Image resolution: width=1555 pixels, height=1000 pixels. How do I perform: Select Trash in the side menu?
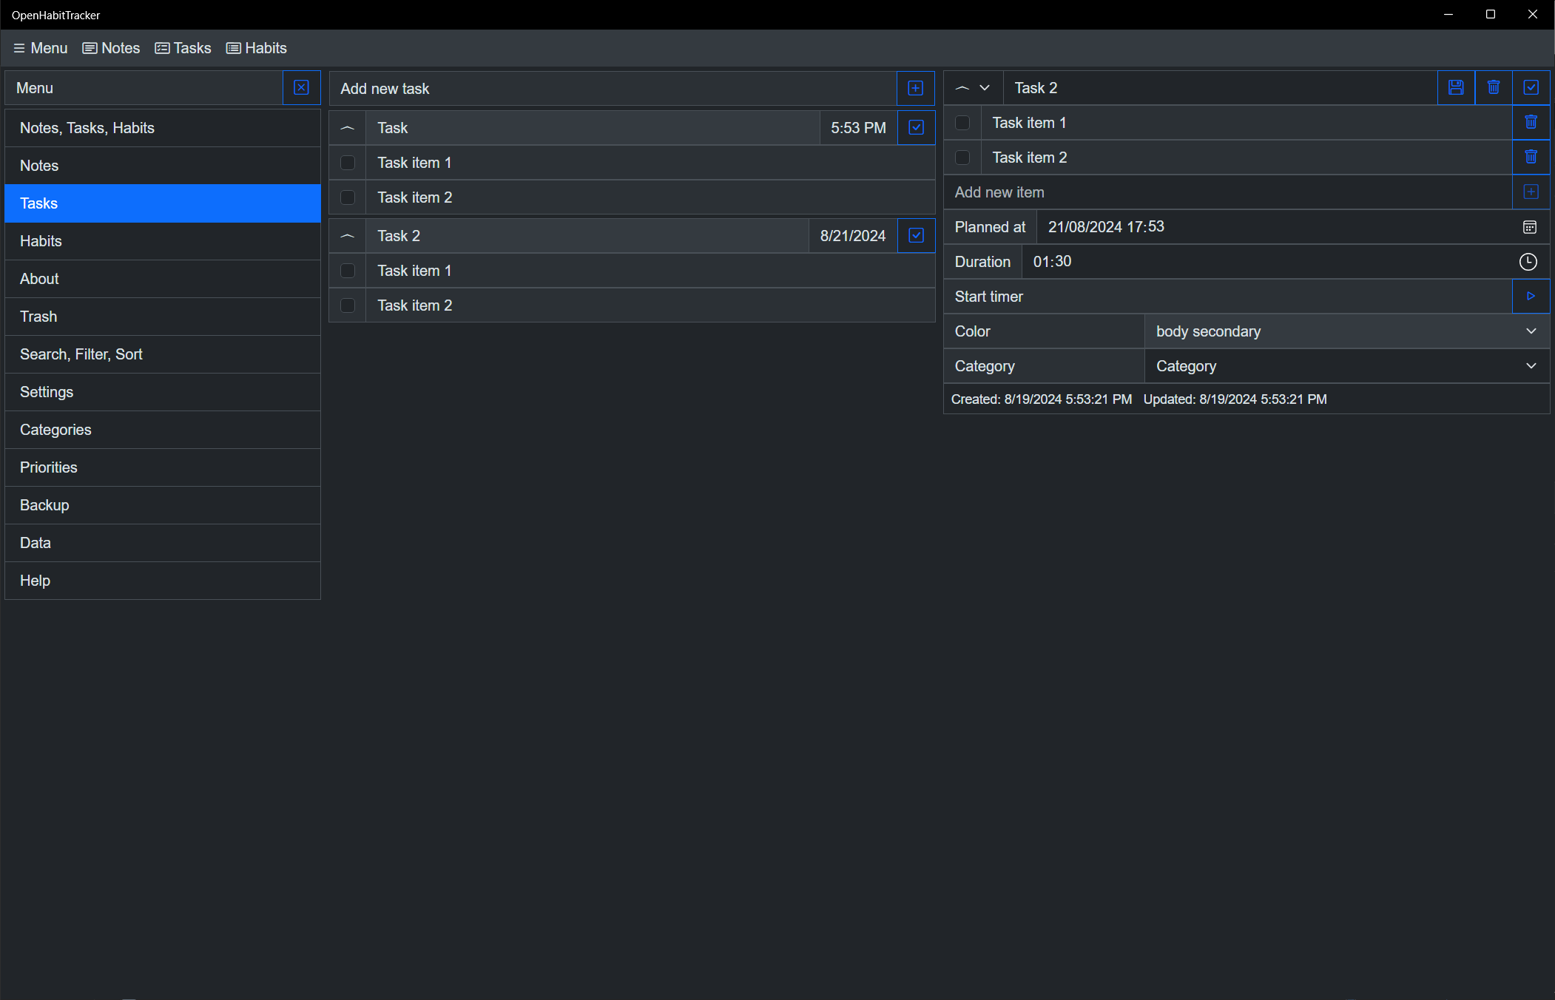[x=163, y=317]
